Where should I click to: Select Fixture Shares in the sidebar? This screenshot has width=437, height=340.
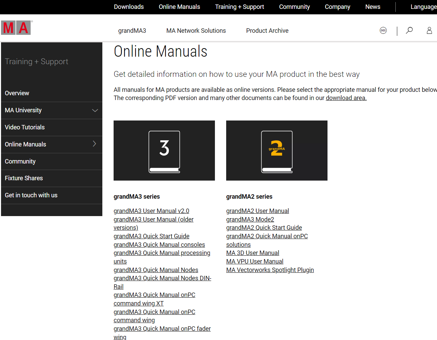24,178
